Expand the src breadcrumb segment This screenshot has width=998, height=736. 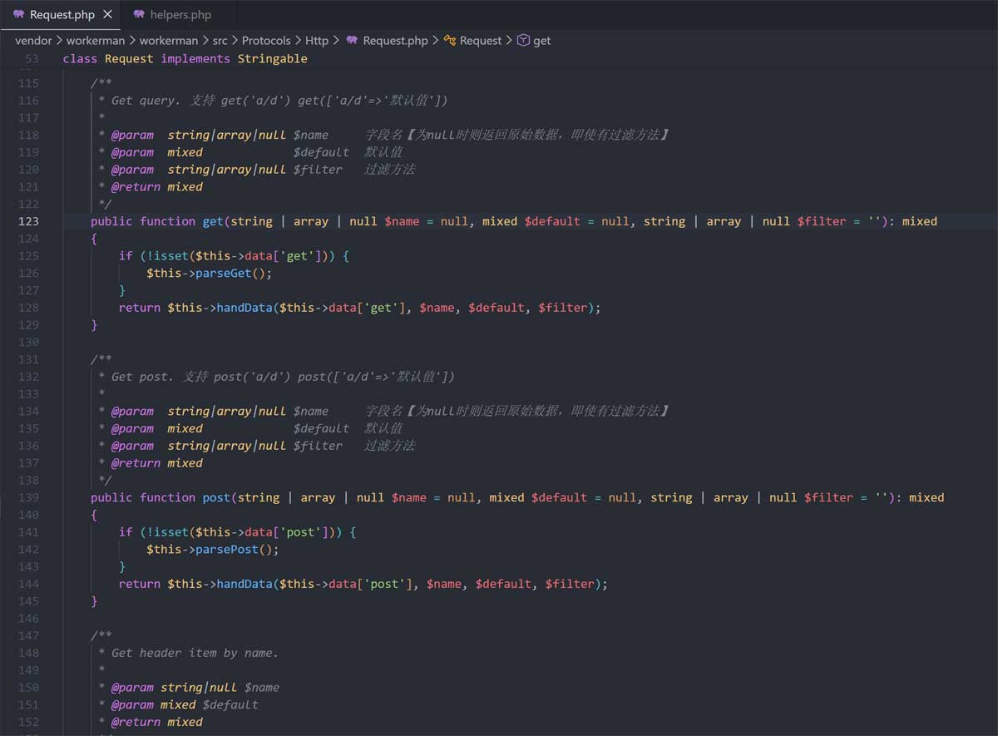point(220,40)
